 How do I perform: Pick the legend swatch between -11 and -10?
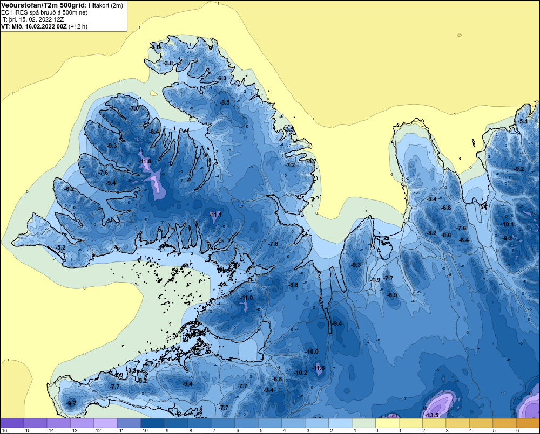pyautogui.click(x=129, y=423)
